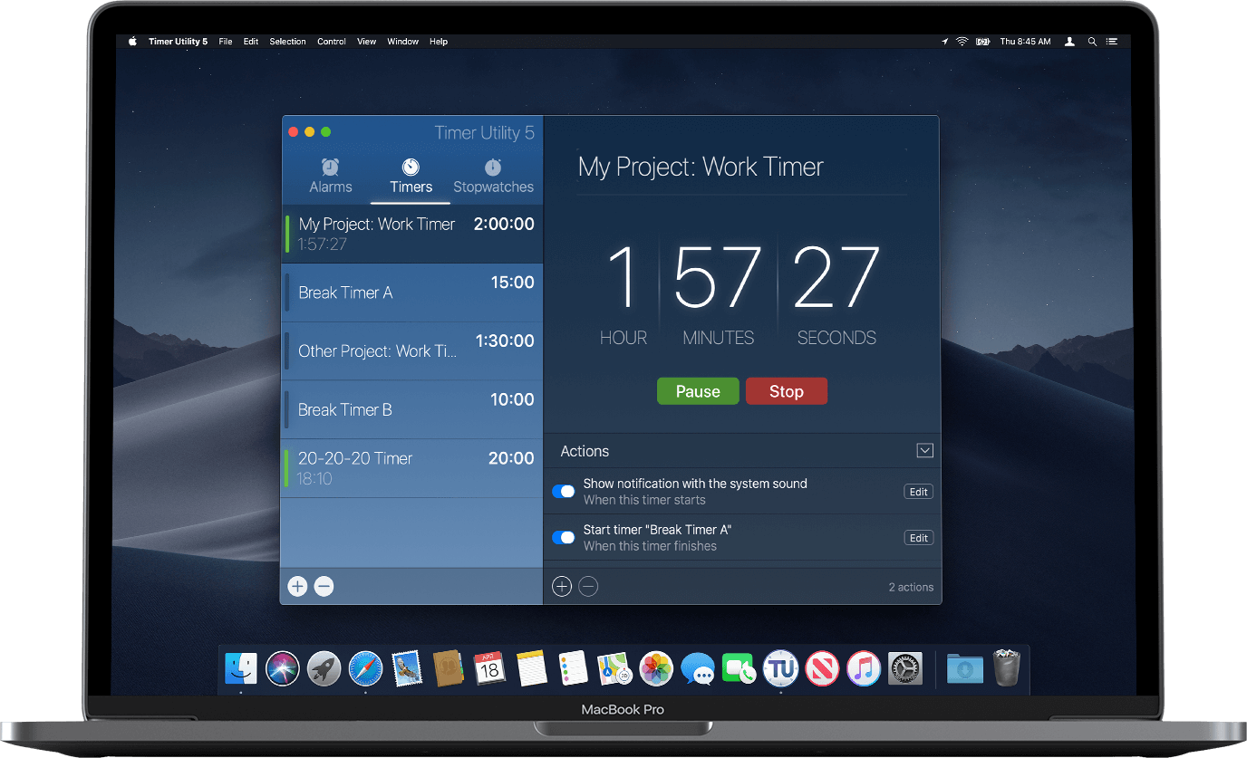Open the Stopwatches tab
1247x758 pixels.
click(493, 176)
